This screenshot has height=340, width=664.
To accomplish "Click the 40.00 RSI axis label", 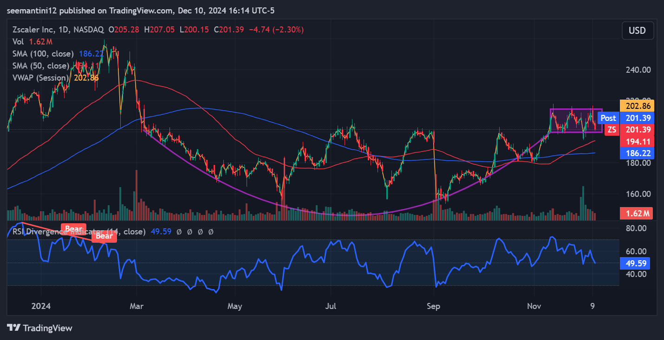I will 635,274.
